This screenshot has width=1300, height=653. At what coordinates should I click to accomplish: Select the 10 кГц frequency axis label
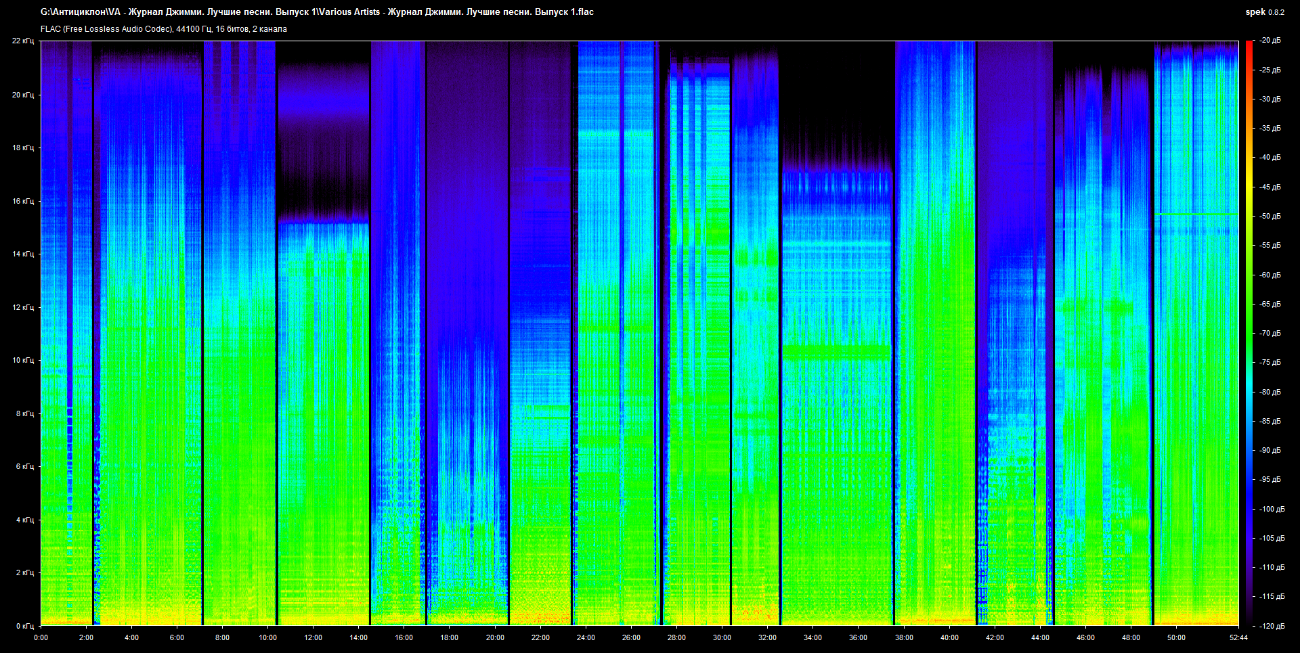pos(23,360)
